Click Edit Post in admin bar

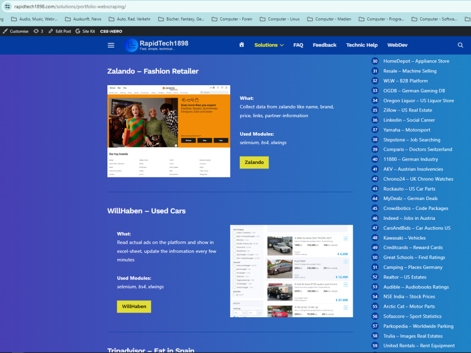60,31
